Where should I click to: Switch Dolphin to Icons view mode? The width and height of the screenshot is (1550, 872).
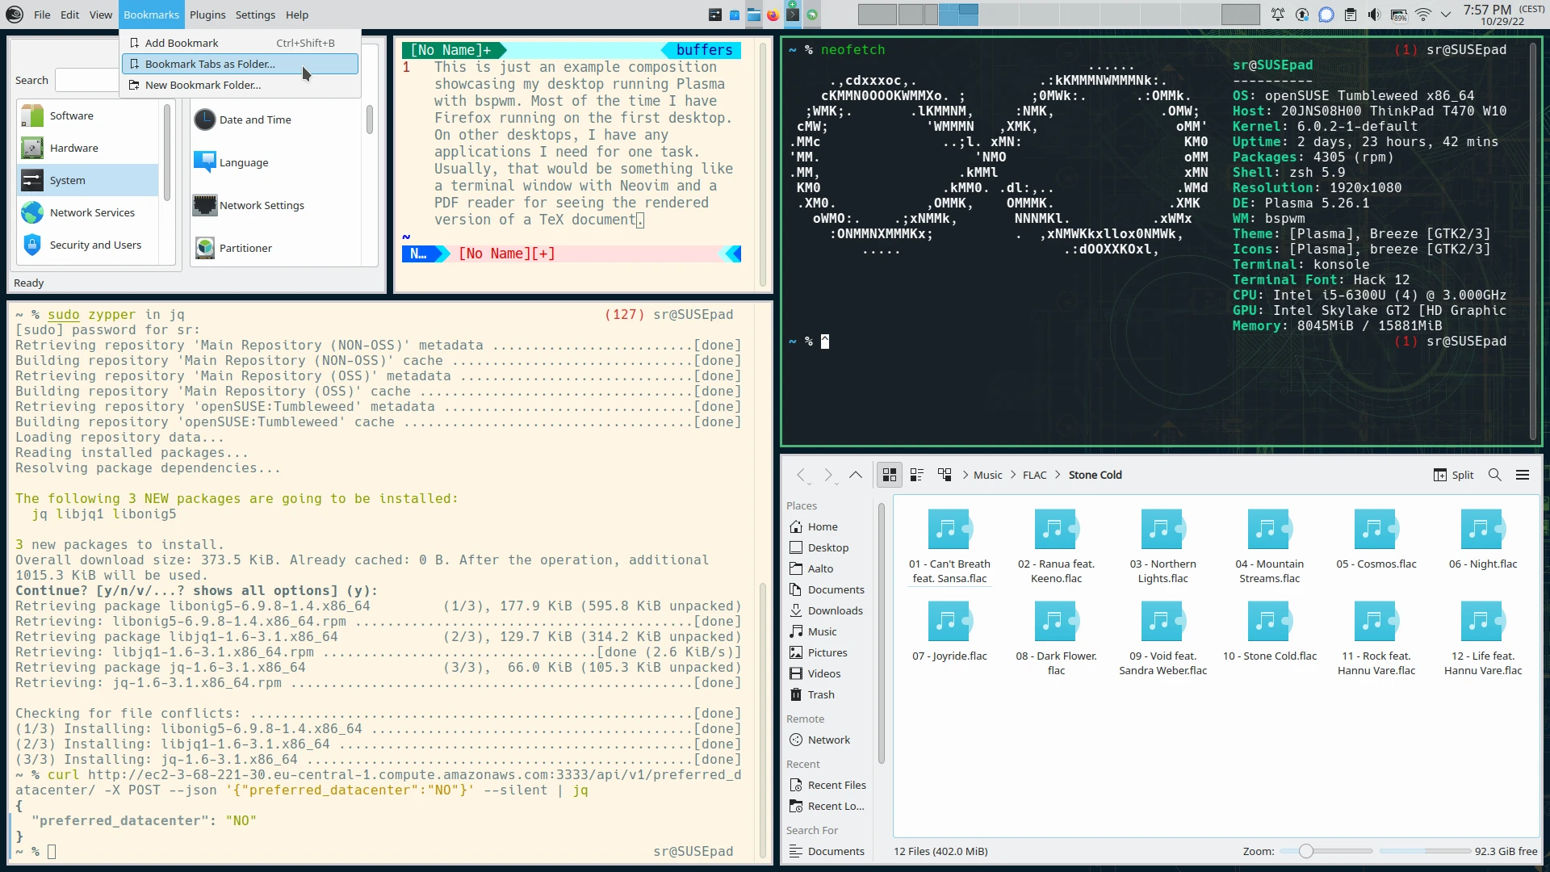point(890,475)
